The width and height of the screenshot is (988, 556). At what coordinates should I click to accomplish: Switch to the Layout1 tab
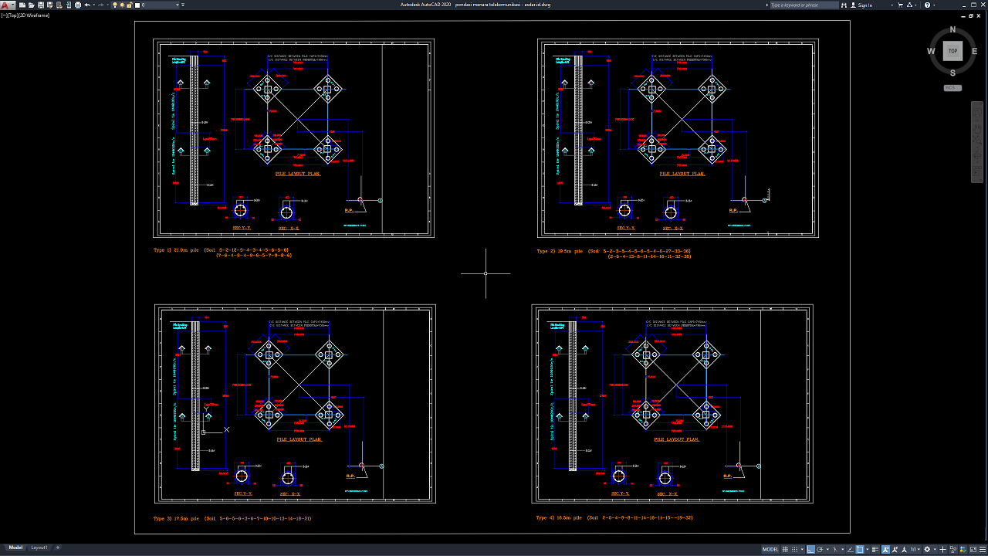coord(39,548)
